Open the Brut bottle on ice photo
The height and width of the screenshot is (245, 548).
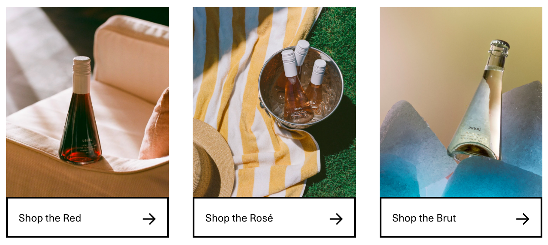(461, 102)
